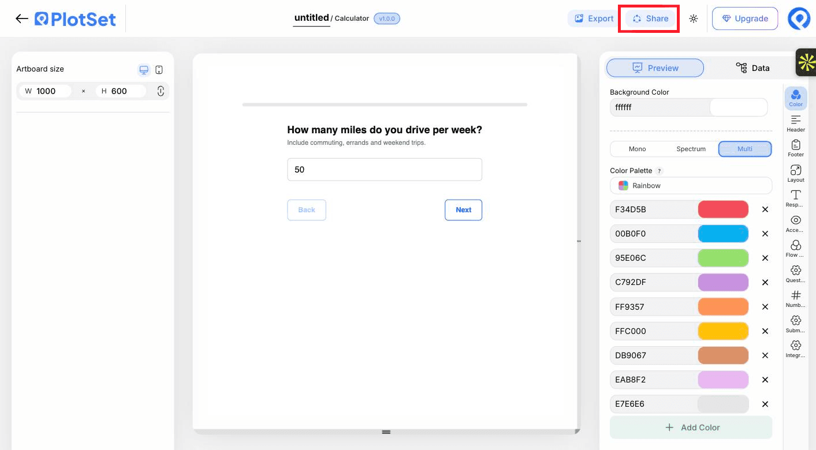
Task: Select Mono color mode
Action: (x=638, y=149)
